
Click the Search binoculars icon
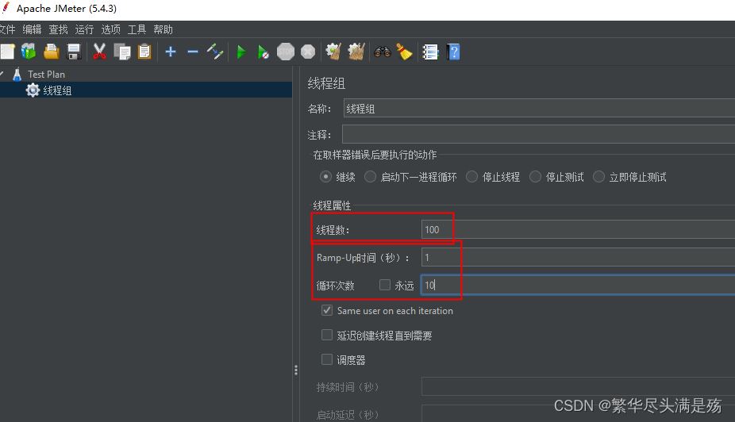click(383, 52)
